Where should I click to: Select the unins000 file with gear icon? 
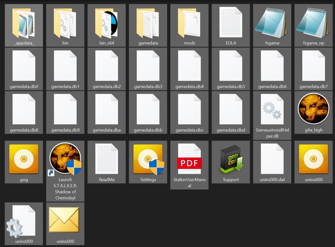point(21,221)
